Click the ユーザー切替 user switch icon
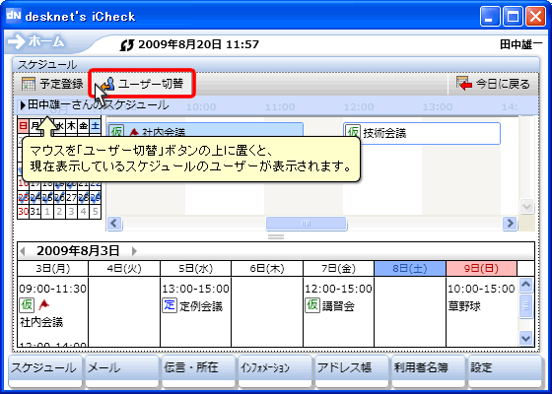This screenshot has width=552, height=394. coord(108,84)
